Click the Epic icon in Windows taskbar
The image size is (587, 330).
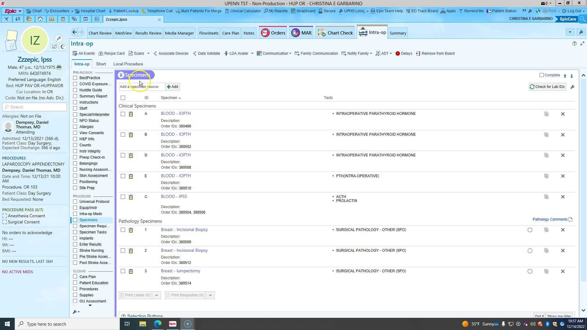(x=173, y=324)
